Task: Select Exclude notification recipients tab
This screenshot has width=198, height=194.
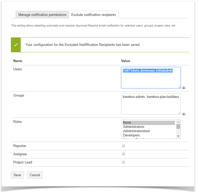Action: click(x=94, y=15)
